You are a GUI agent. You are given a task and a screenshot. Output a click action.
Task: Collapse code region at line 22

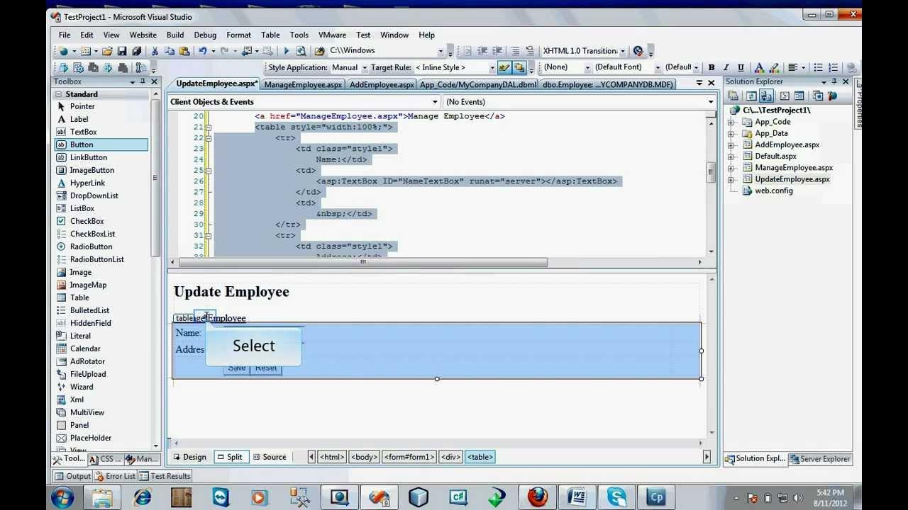coord(208,138)
